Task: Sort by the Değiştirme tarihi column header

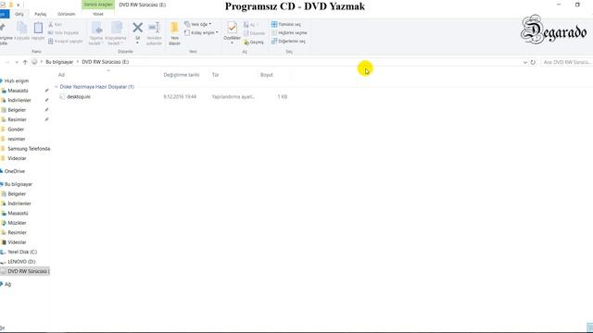Action: point(182,75)
